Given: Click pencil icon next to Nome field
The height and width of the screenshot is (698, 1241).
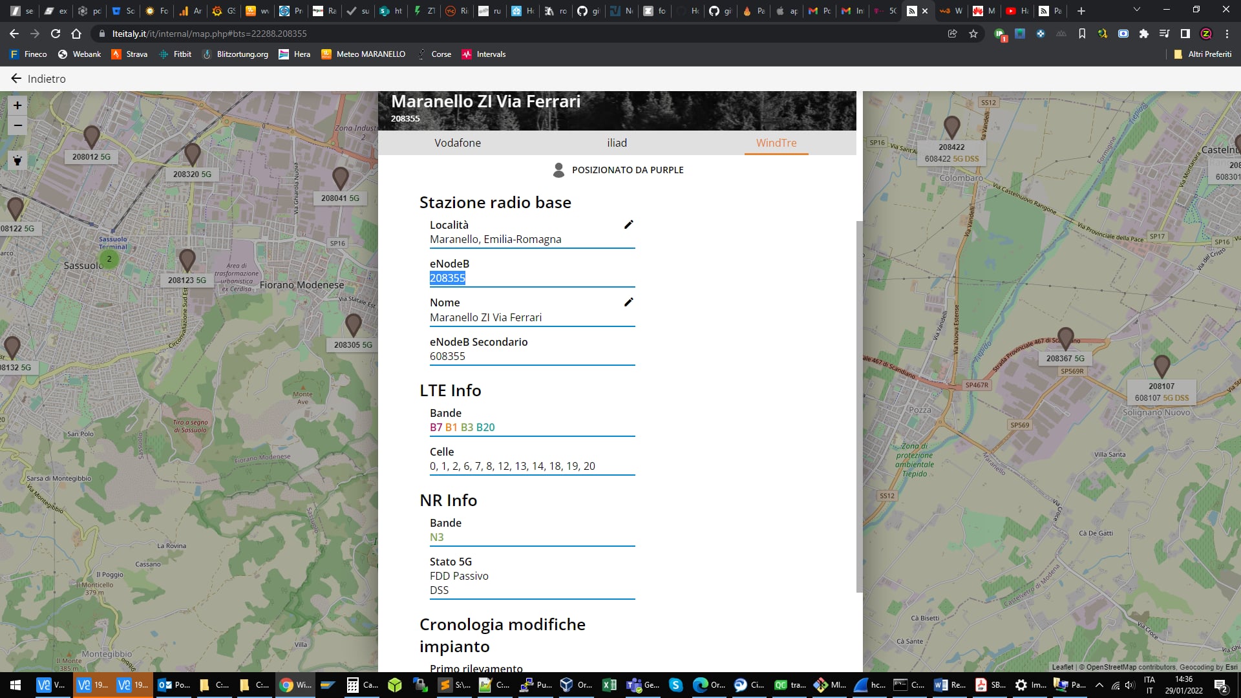Looking at the screenshot, I should coord(628,302).
